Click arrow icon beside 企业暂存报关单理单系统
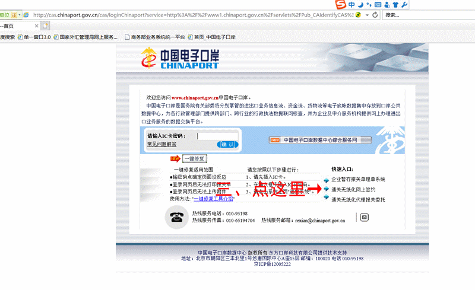The width and height of the screenshot is (475, 290). pyautogui.click(x=326, y=179)
